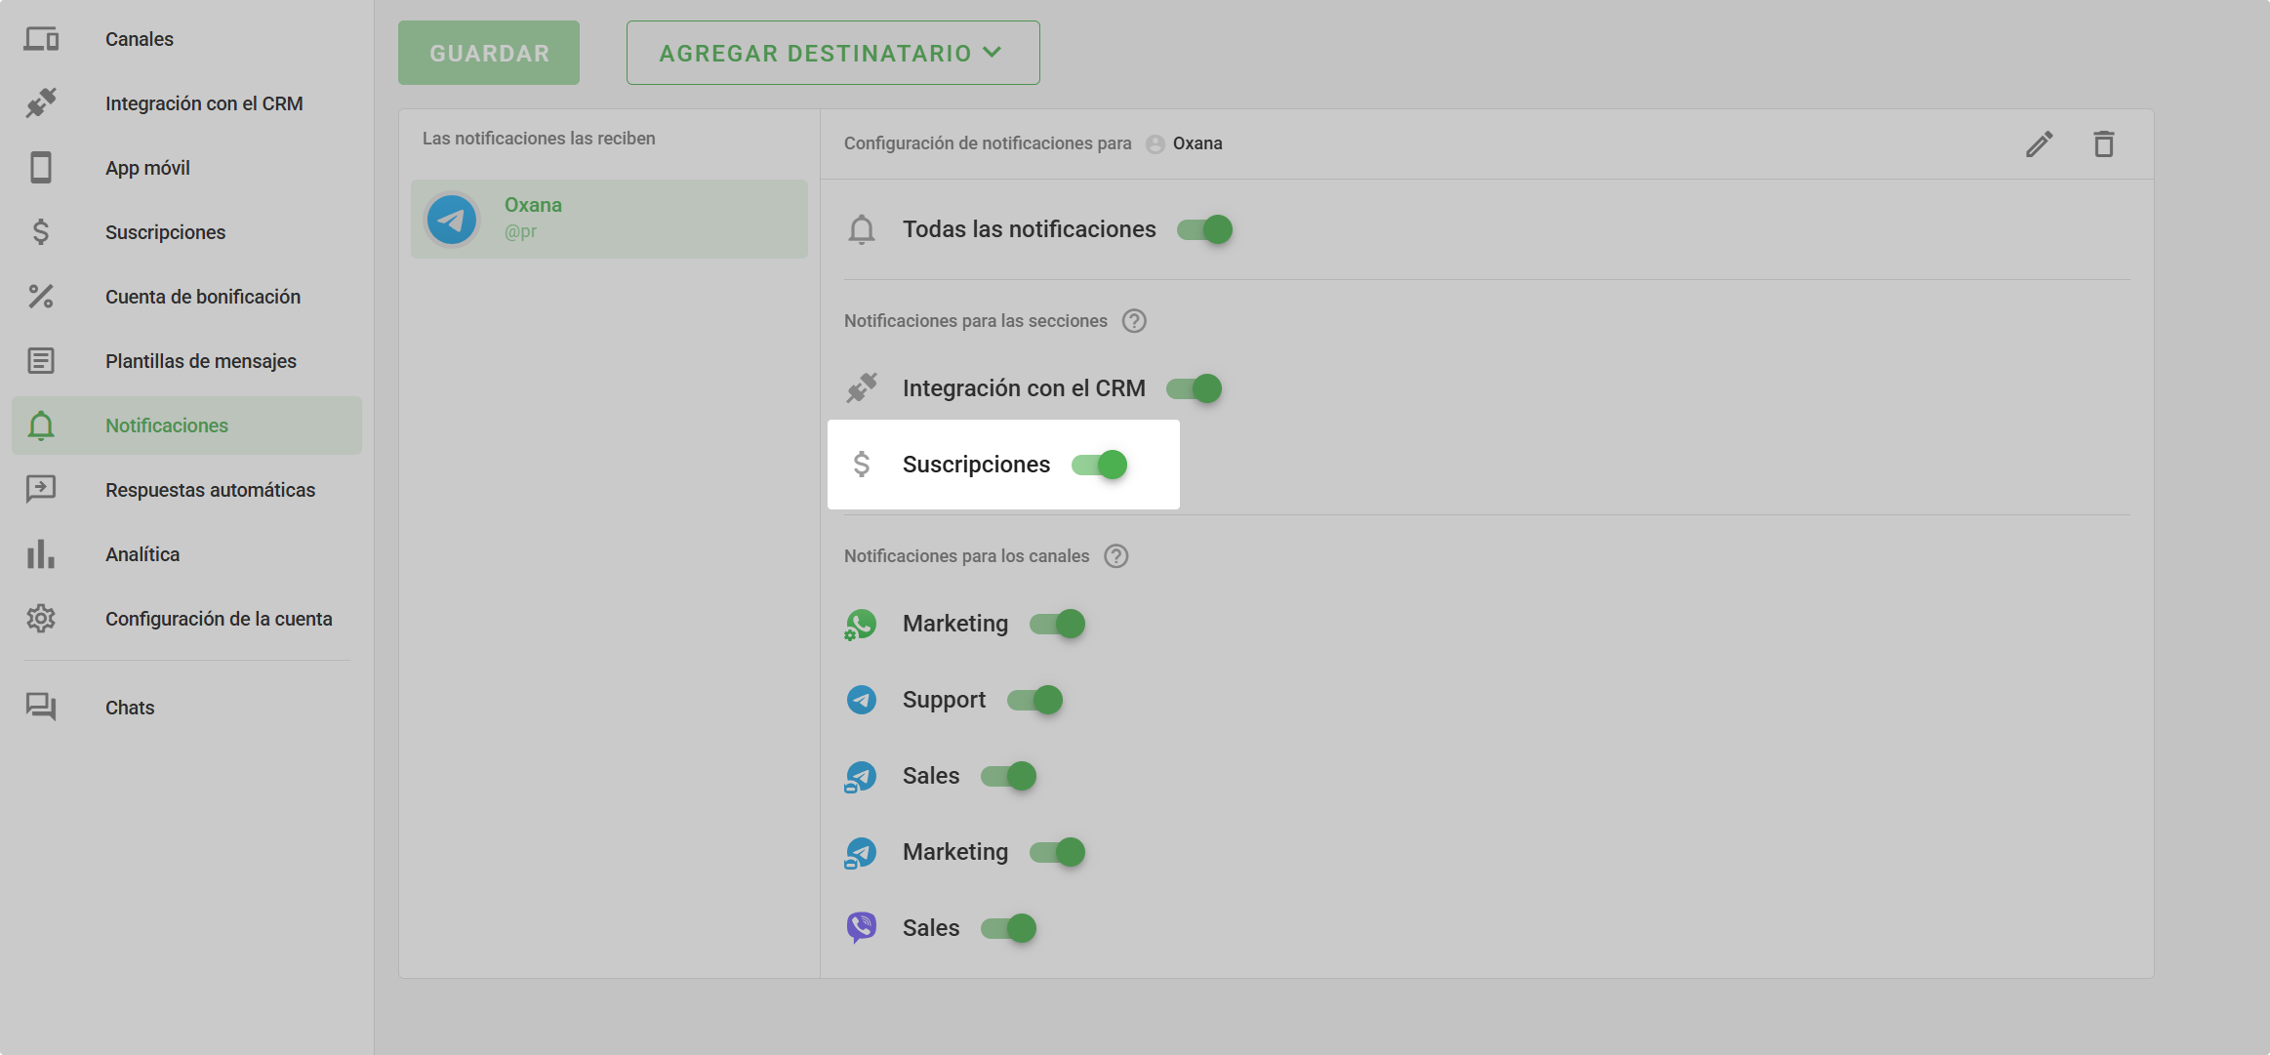Click the Viber icon of the Sales channel

pyautogui.click(x=861, y=928)
